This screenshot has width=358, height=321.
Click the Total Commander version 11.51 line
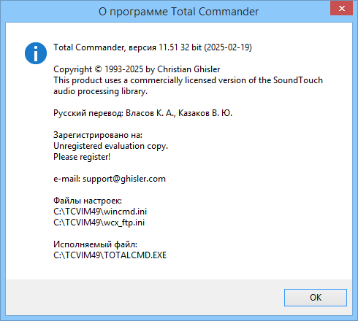click(x=153, y=47)
